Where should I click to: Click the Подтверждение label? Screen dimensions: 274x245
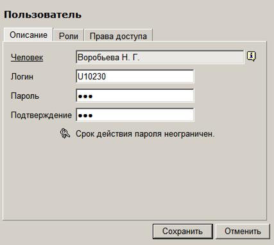41,115
